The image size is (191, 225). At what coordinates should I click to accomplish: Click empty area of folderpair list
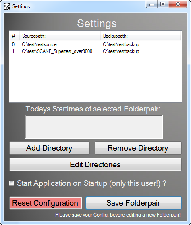[95, 78]
